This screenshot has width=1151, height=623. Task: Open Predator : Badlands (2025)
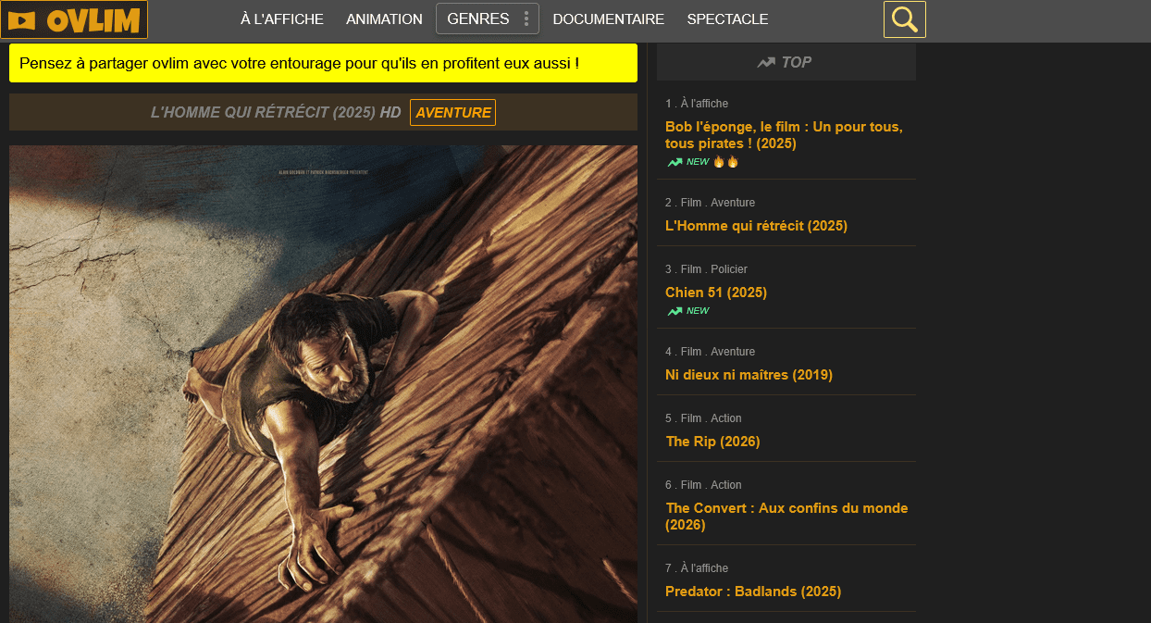752,591
